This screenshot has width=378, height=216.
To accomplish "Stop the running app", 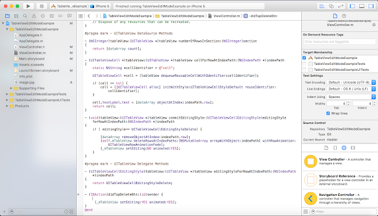I will click(41, 6).
